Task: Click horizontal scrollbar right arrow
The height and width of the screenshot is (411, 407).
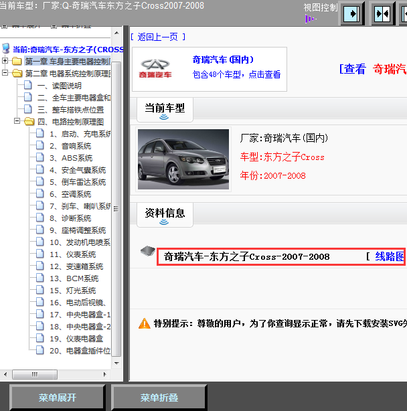Action: (x=105, y=374)
